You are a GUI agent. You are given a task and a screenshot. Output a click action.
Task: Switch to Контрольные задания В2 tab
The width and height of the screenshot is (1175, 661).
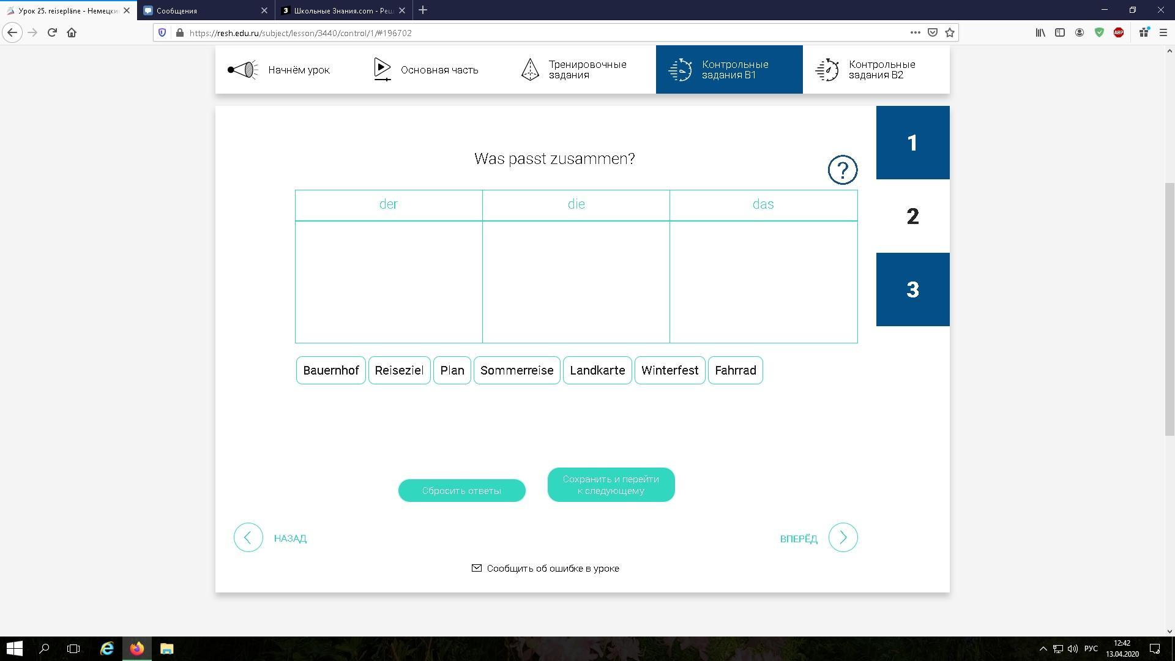pyautogui.click(x=876, y=70)
